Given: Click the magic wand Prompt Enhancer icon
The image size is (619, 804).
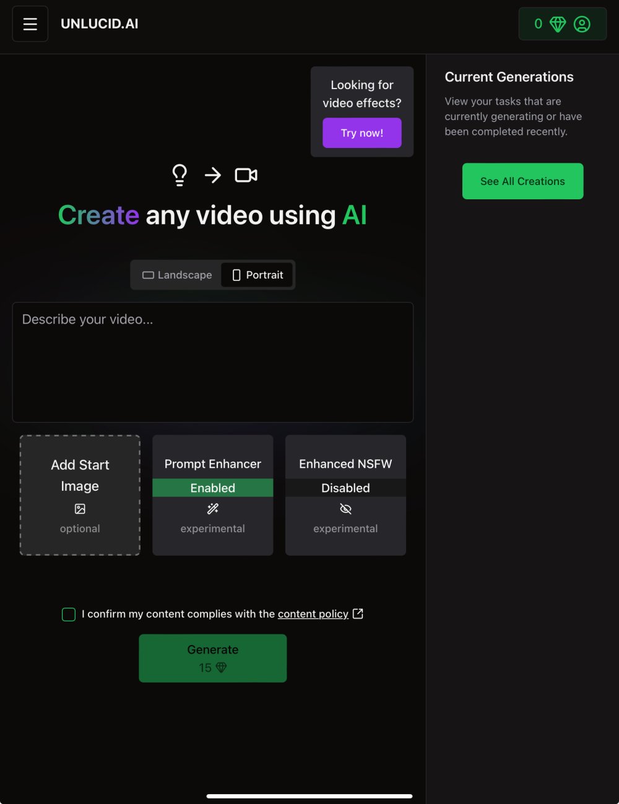Looking at the screenshot, I should click(212, 509).
